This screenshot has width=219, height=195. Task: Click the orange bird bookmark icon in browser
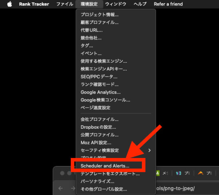click(200, 173)
